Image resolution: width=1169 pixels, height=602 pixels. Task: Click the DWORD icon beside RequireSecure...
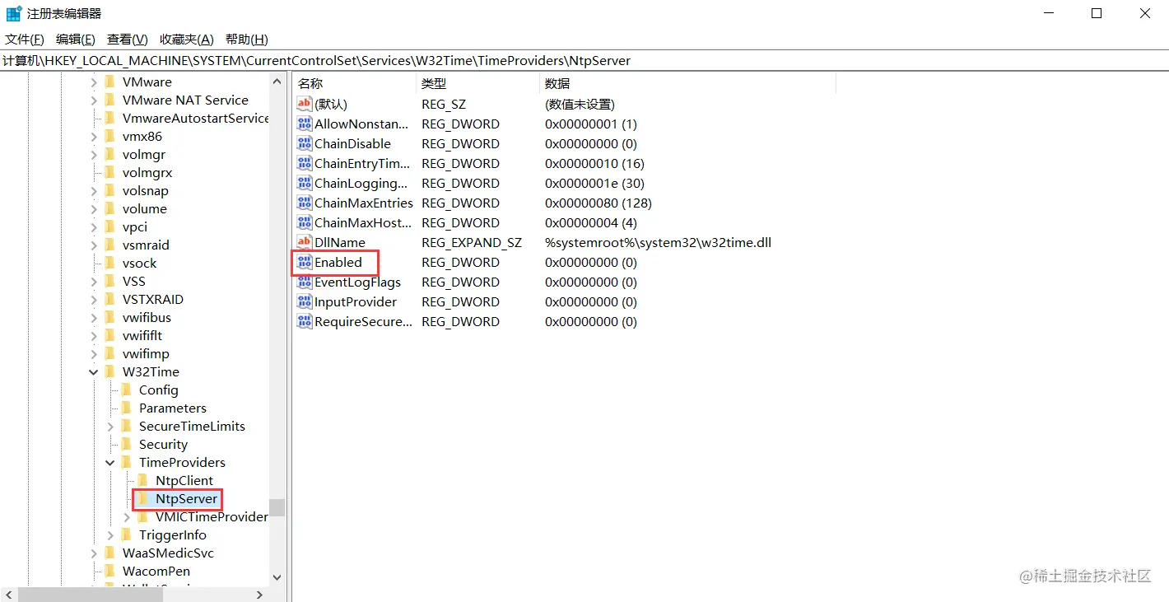click(305, 322)
